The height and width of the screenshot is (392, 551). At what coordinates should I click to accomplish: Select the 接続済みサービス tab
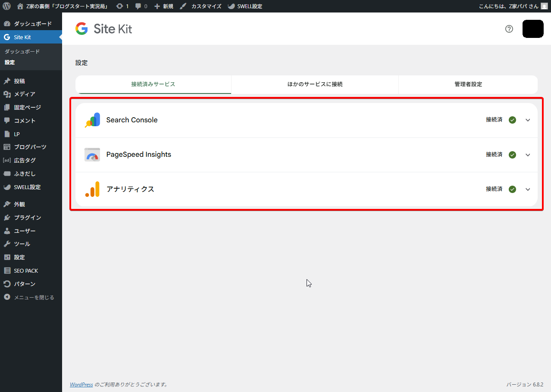(x=153, y=84)
